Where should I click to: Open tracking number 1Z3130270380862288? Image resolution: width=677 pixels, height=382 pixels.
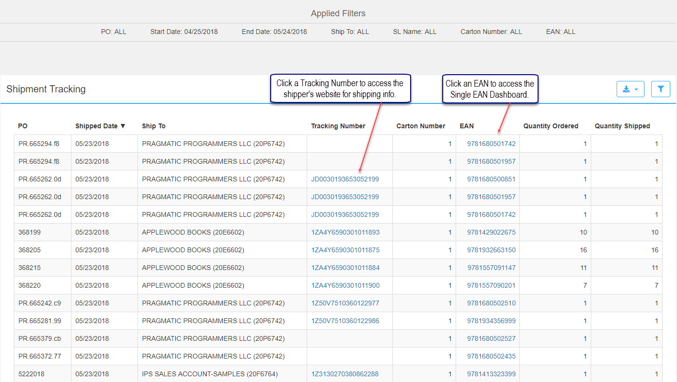click(x=345, y=374)
